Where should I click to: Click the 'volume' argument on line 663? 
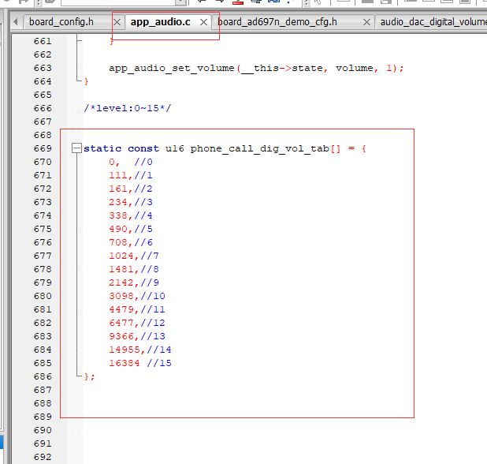(354, 68)
